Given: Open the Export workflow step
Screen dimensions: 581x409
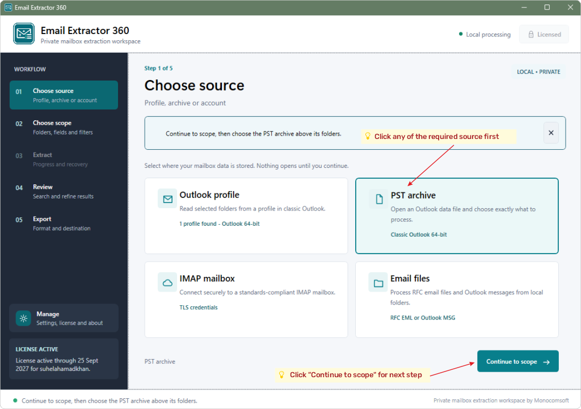Looking at the screenshot, I should (x=64, y=224).
